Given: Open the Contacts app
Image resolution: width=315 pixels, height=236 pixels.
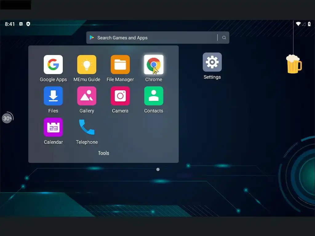Looking at the screenshot, I should (x=154, y=96).
